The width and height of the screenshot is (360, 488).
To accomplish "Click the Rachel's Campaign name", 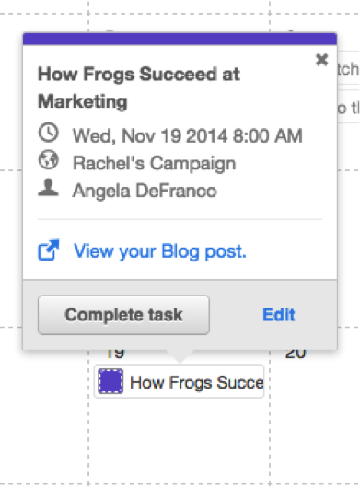I will (x=154, y=163).
